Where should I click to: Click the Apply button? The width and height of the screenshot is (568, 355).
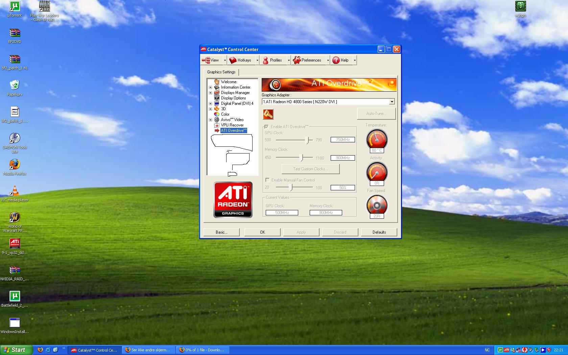(301, 232)
